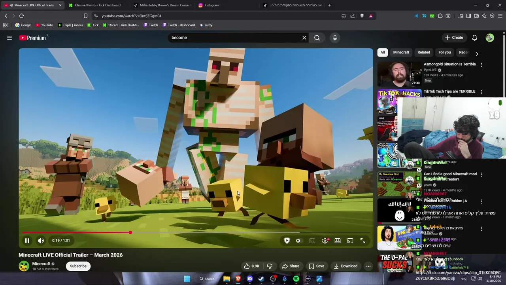Show more filter chips with the right arrow

477,53
